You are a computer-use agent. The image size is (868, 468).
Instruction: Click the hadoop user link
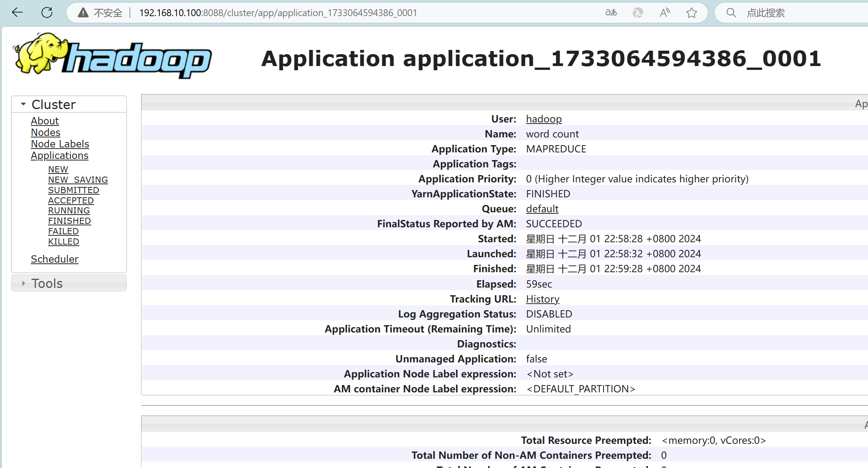tap(543, 119)
